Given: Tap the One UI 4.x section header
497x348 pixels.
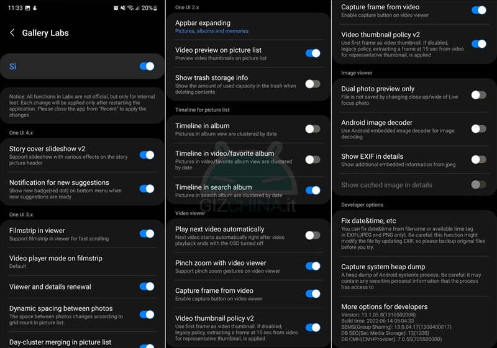Looking at the screenshot, I should pyautogui.click(x=21, y=133).
